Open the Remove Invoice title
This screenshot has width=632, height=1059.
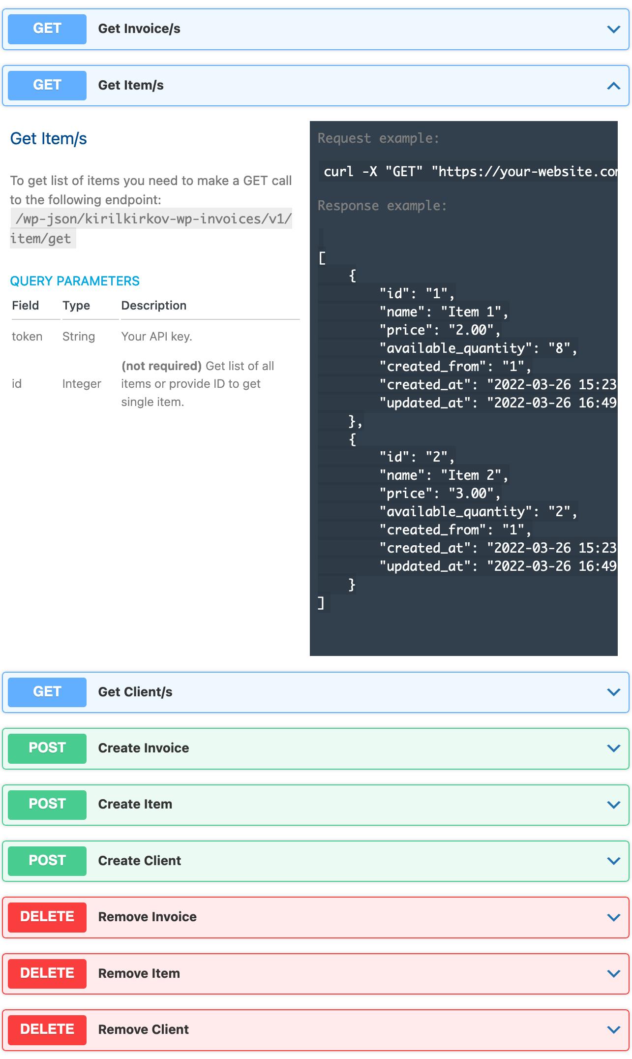(x=148, y=917)
